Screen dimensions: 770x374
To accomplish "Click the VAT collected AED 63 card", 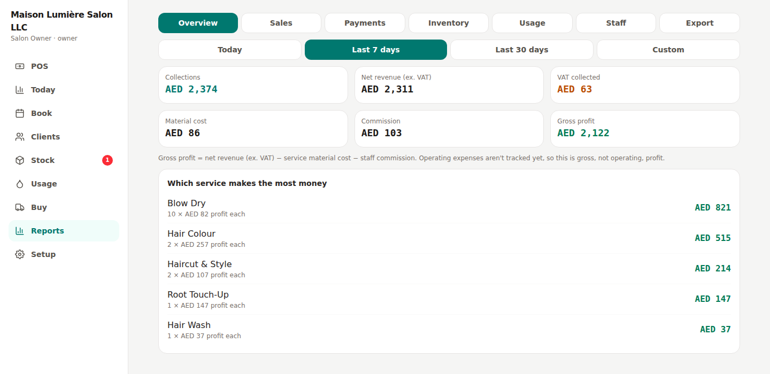I will point(645,85).
